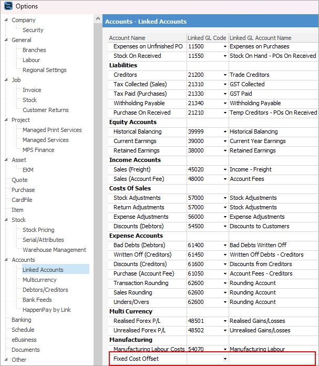This screenshot has height=366, width=319.
Task: Click the app logo icon beside Options
Action: [8, 6]
